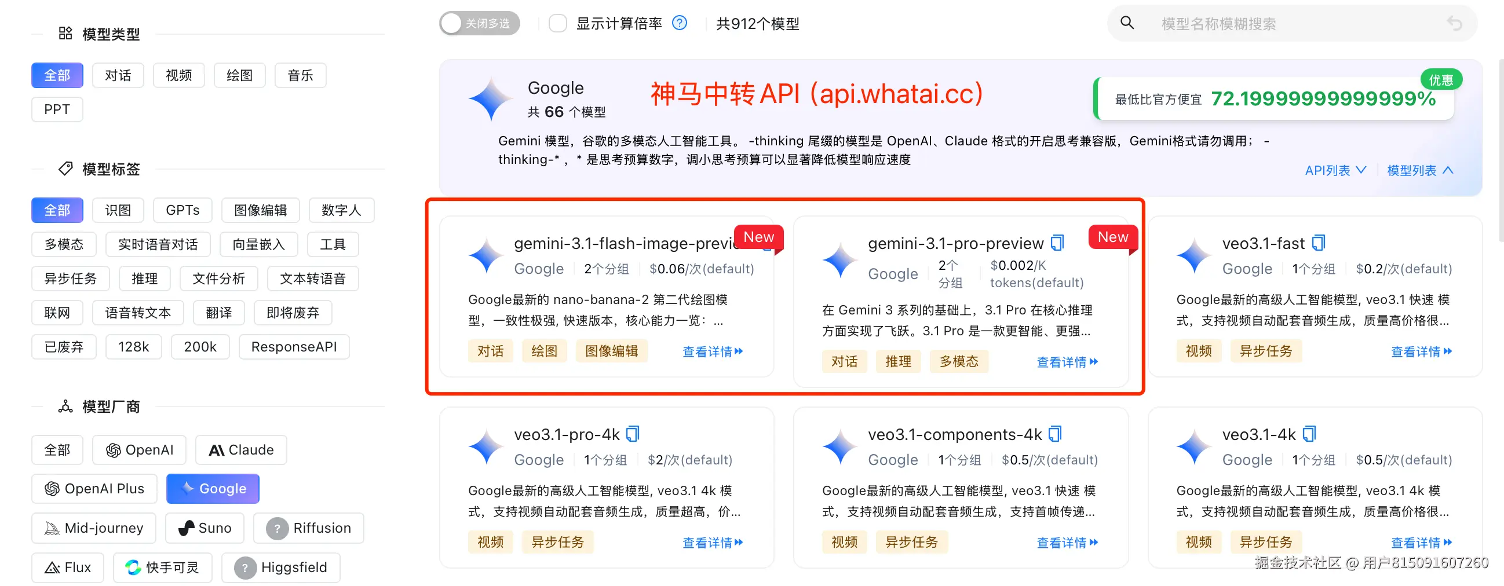Select the 对话 model type
This screenshot has height=586, width=1504.
pos(118,75)
